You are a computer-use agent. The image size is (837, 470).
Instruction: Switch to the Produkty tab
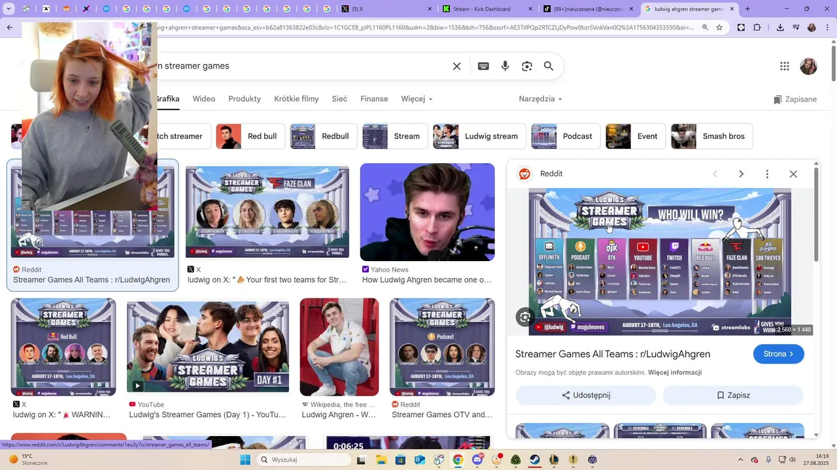(245, 99)
